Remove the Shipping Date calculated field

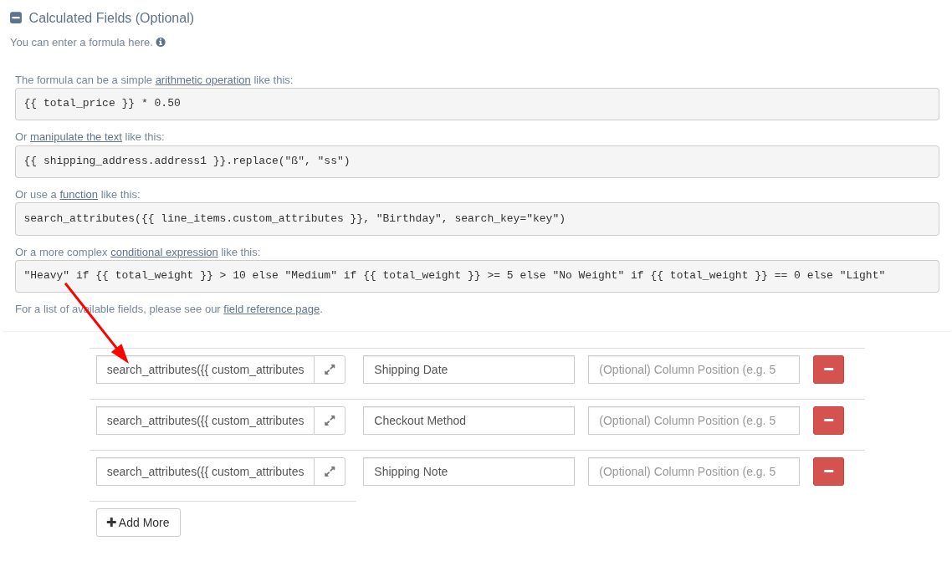click(x=828, y=370)
